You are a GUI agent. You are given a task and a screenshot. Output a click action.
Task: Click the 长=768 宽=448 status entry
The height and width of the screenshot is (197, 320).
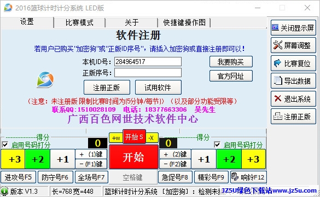(x=73, y=192)
